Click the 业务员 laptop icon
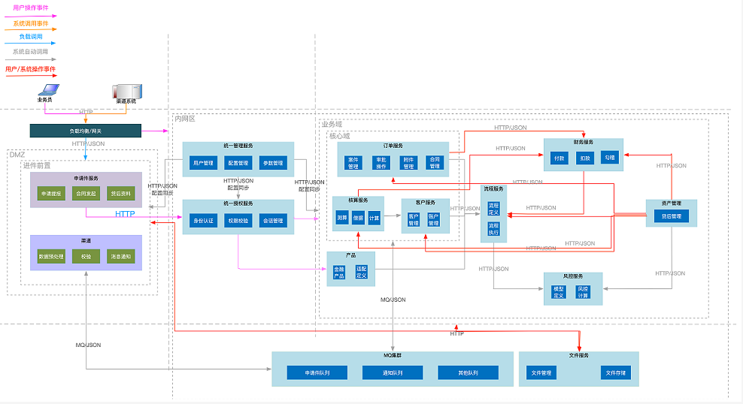The height and width of the screenshot is (404, 743). [x=47, y=89]
